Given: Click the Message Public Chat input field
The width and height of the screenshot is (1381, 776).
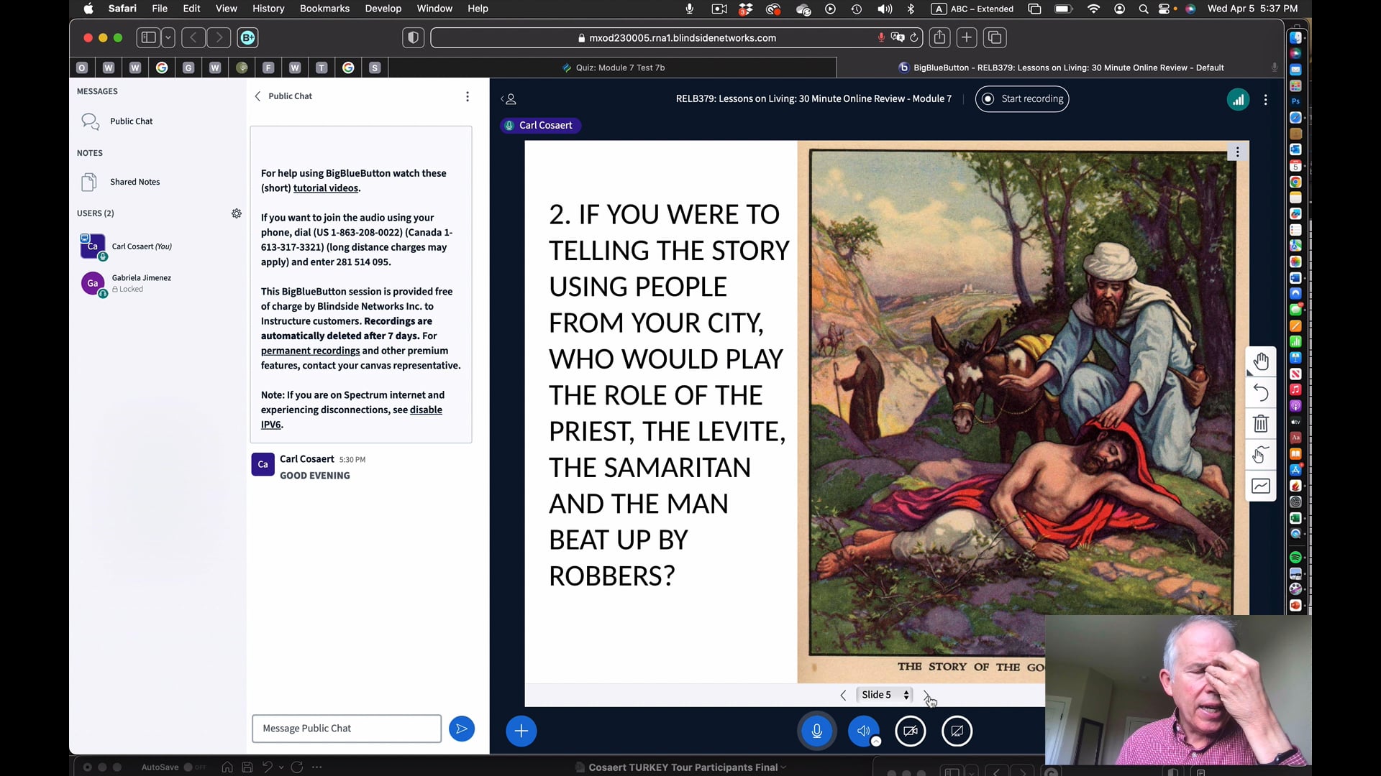Looking at the screenshot, I should coord(347,729).
